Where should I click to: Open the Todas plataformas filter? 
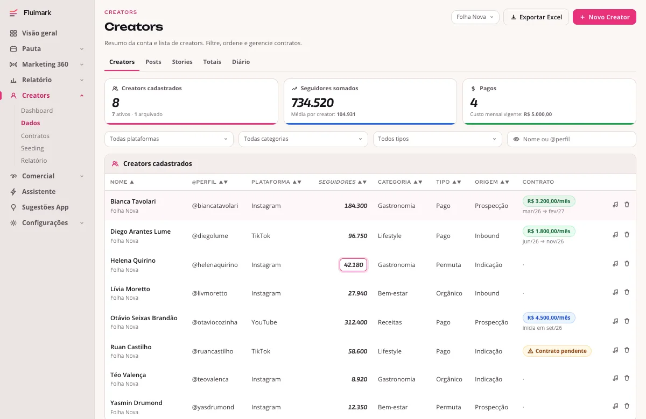(169, 139)
